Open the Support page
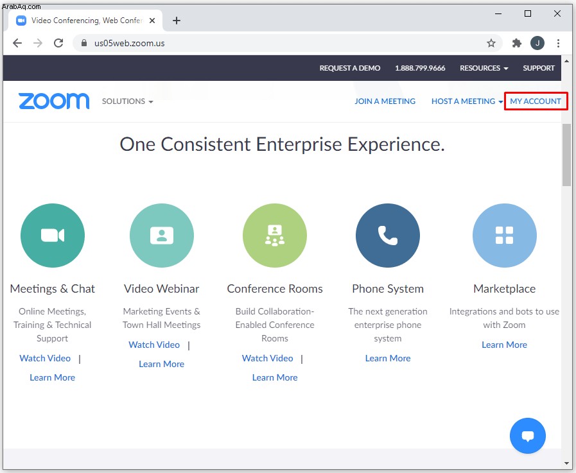576x473 pixels. pyautogui.click(x=539, y=68)
